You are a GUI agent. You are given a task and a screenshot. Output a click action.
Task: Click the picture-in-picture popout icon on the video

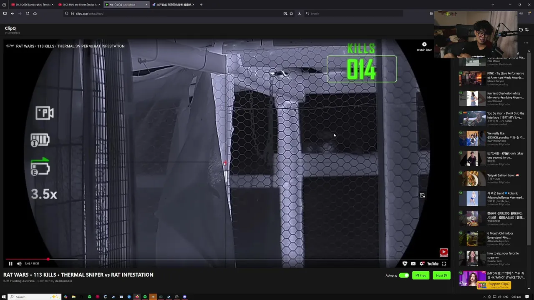pyautogui.click(x=422, y=195)
